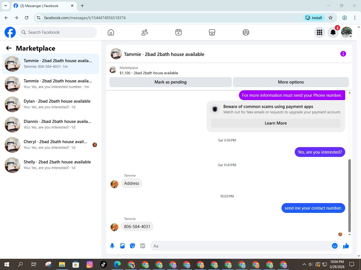This screenshot has height=270, width=361.
Task: Open the Dylan conversation
Action: tap(51, 104)
